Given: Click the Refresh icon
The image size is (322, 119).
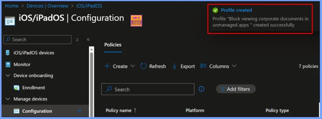Looking at the screenshot, I should tap(143, 66).
